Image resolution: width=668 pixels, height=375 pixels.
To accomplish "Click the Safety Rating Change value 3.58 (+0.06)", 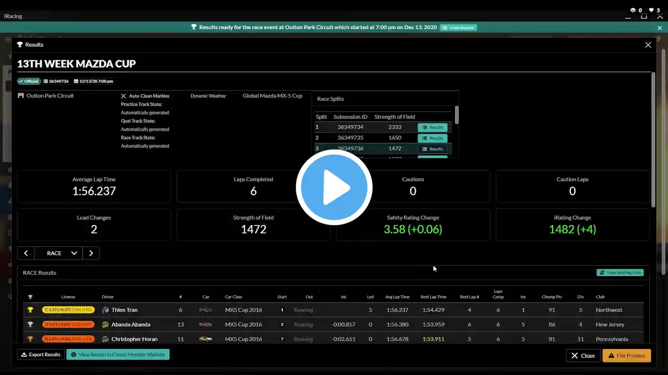I will click(413, 229).
